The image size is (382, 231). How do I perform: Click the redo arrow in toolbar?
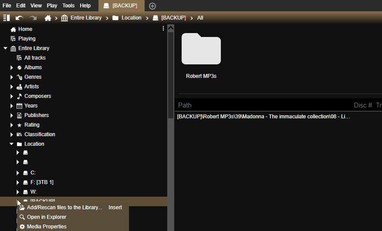[33, 18]
